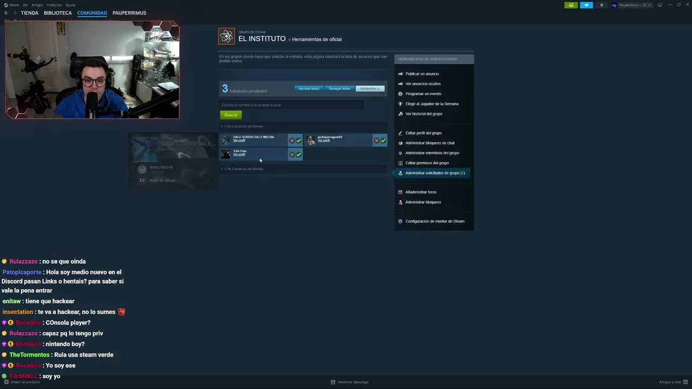Click the green Buscar button
This screenshot has height=389, width=692.
click(231, 115)
